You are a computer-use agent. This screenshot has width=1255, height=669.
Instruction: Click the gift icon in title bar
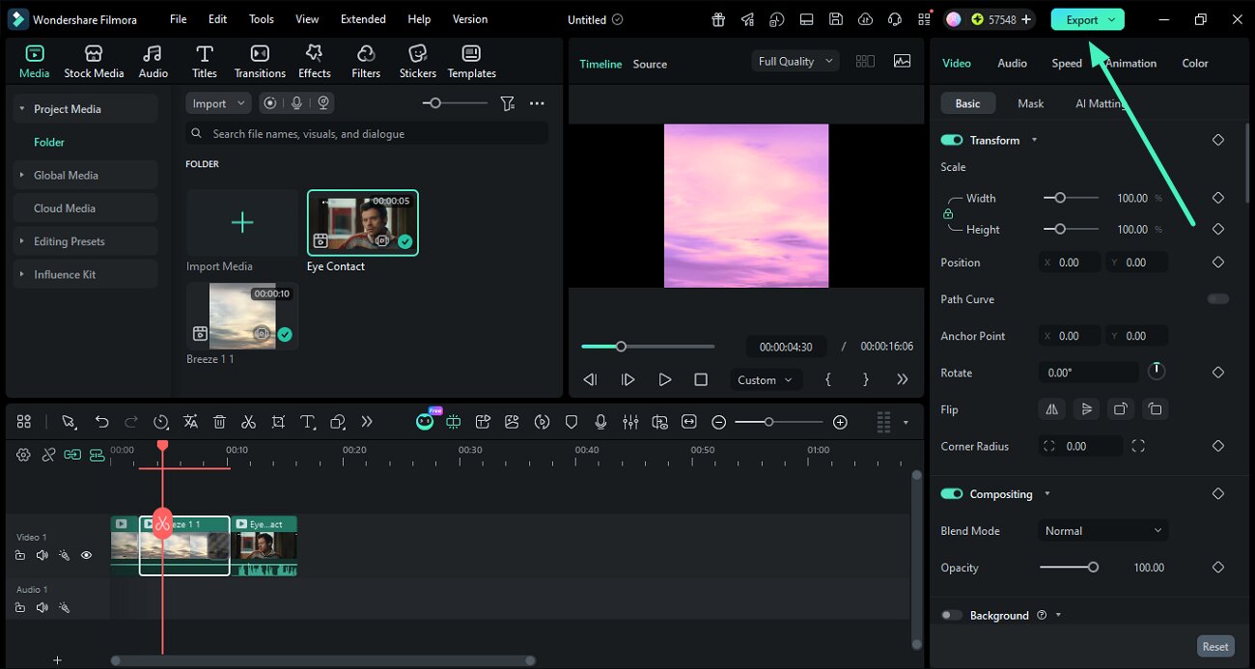tap(717, 19)
